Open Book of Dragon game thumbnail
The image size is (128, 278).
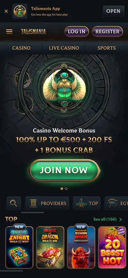click(x=50, y=247)
